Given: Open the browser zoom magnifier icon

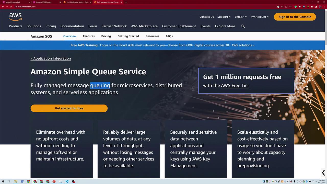Looking at the screenshot, I should point(282,7).
